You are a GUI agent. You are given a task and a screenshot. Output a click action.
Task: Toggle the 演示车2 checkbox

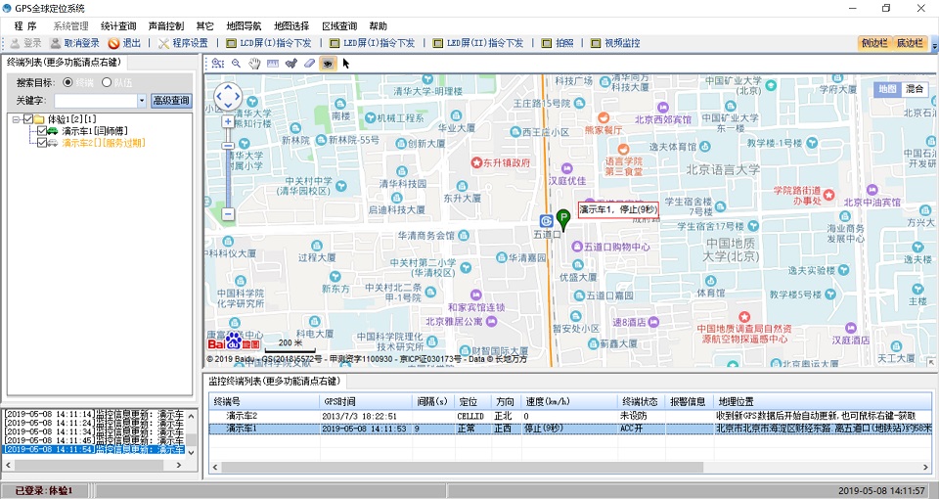[41, 143]
